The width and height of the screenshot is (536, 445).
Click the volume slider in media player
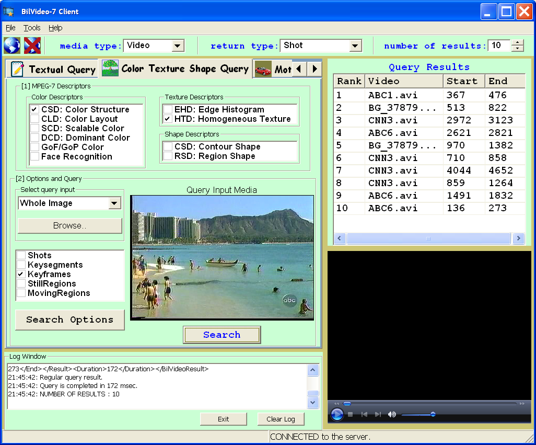418,414
